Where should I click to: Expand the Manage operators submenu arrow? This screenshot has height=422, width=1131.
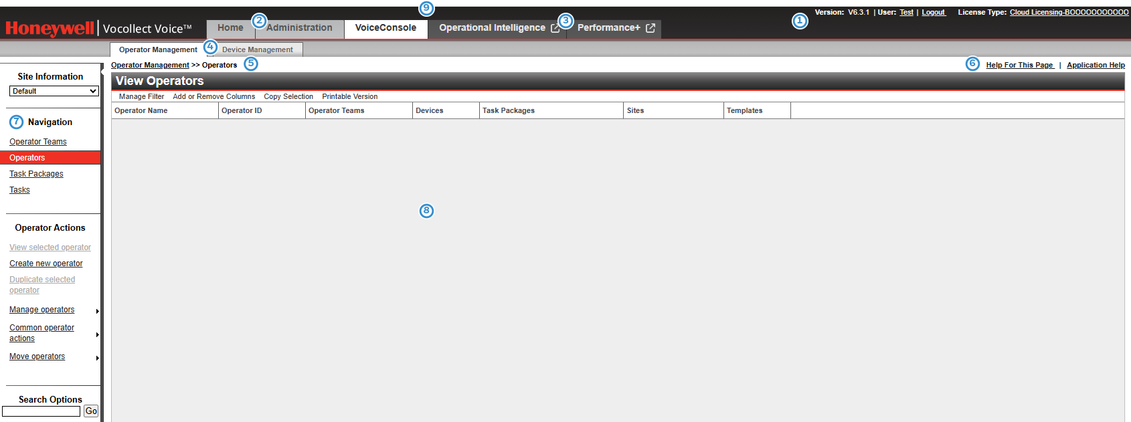(98, 311)
